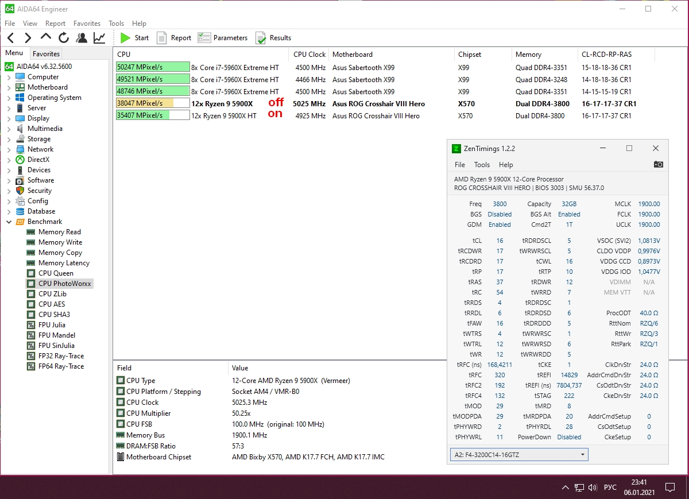Open the taskbar volume icon
This screenshot has height=499, width=689.
click(593, 488)
